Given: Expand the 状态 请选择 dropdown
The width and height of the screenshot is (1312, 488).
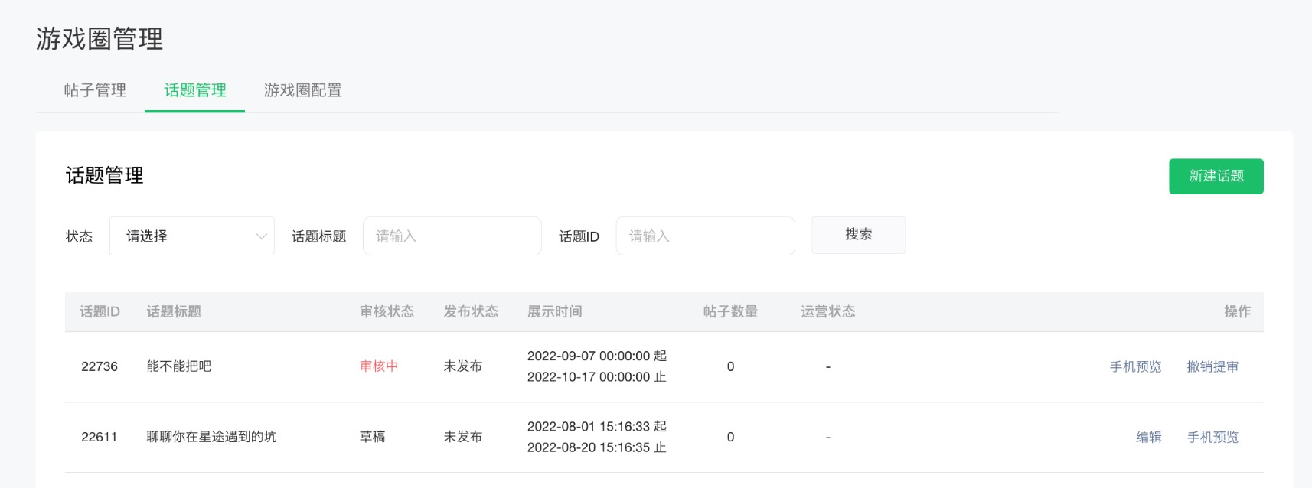Looking at the screenshot, I should point(184,236).
